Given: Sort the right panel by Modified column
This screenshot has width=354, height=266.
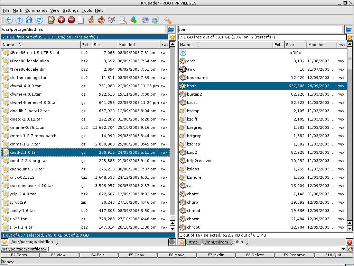Looking at the screenshot, I should 322,45.
